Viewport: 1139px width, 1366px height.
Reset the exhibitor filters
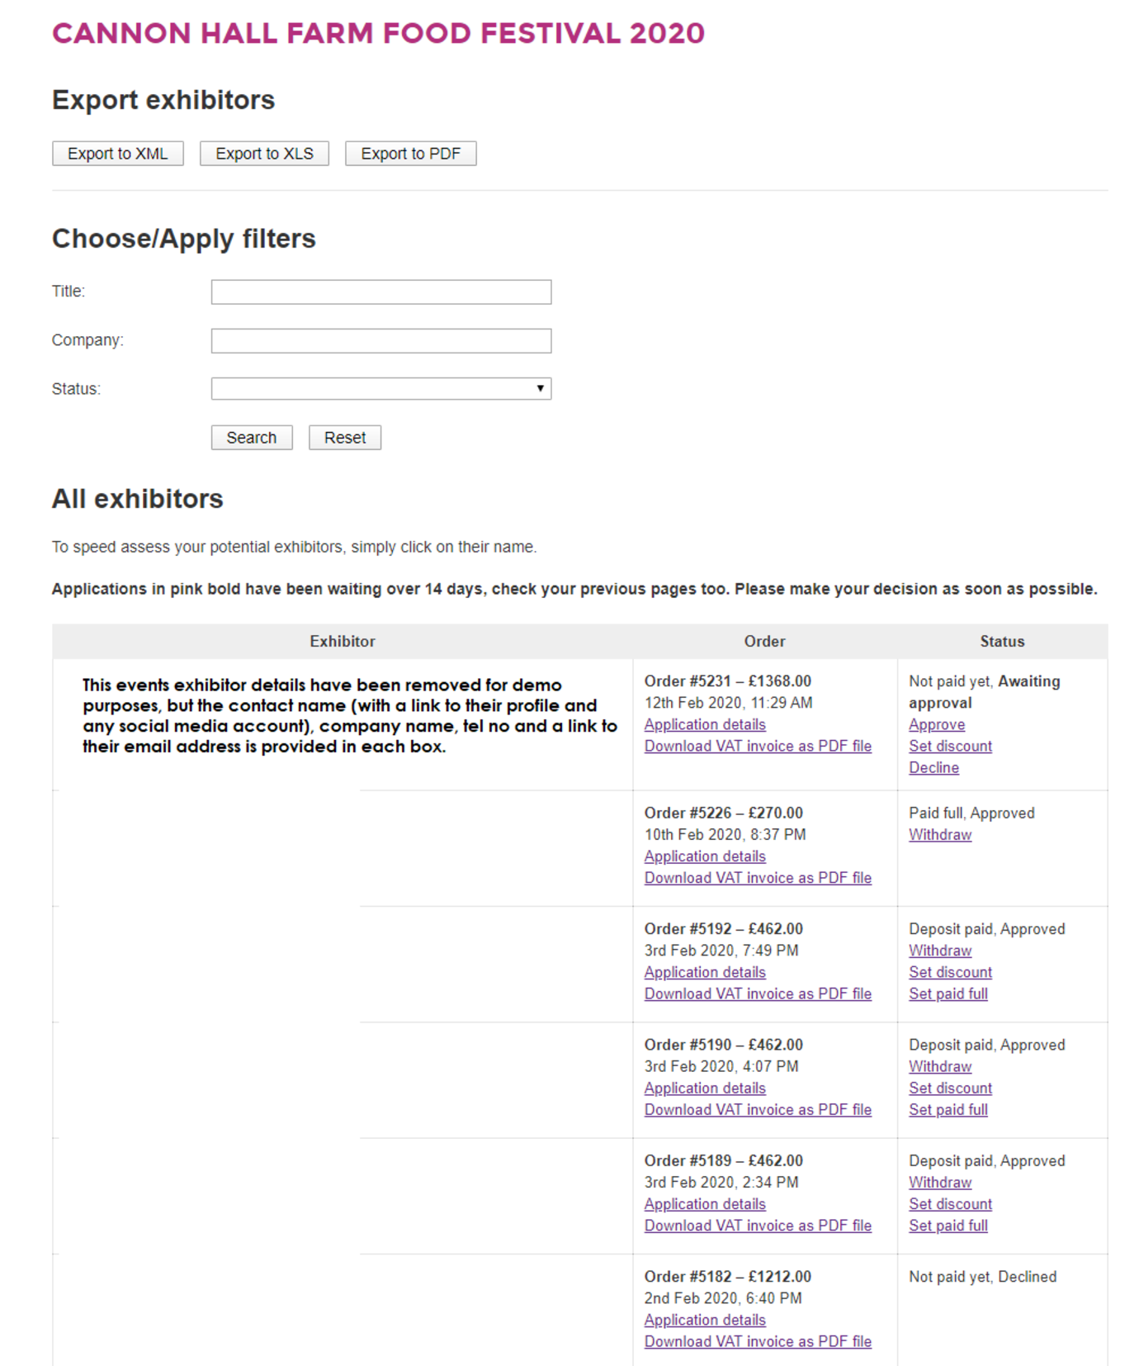point(345,438)
